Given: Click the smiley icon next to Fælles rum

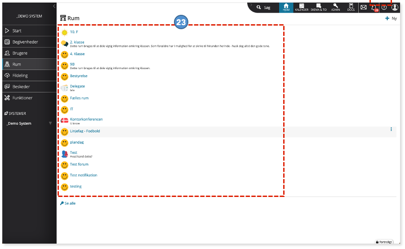Looking at the screenshot, I should click(65, 99).
